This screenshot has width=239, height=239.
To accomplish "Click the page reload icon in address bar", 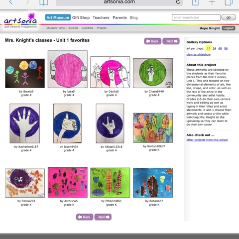I will point(178,2).
